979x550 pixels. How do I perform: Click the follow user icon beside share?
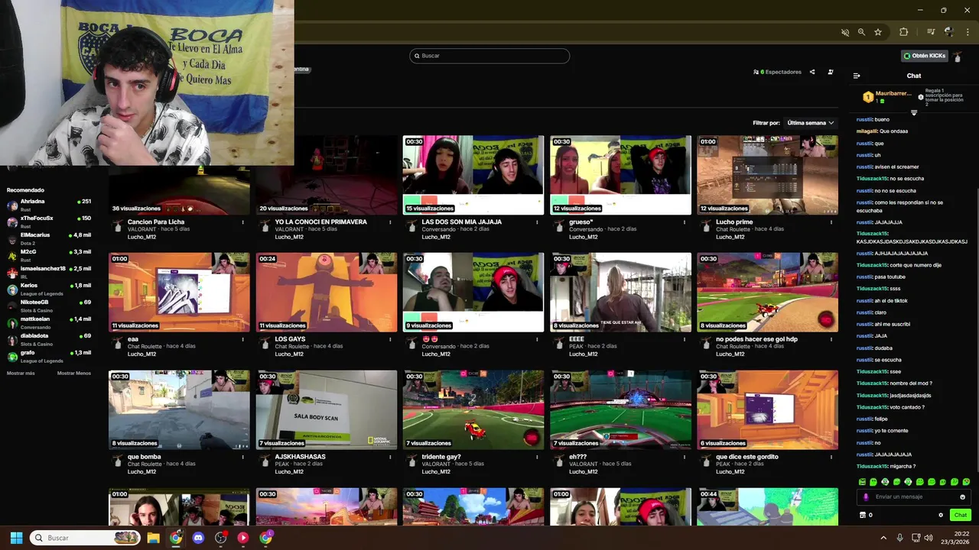(831, 72)
